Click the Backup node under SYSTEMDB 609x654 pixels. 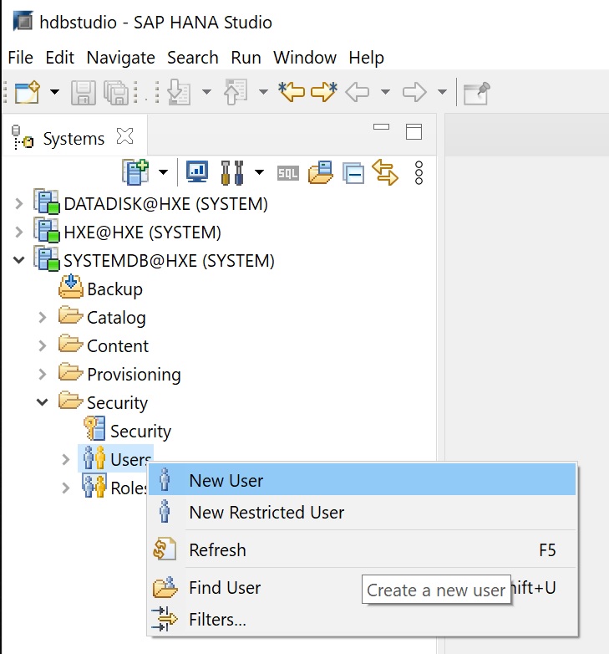pos(114,289)
